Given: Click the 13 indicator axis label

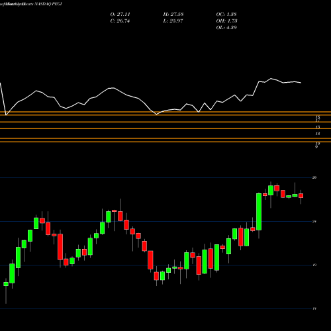Looking at the screenshot, I should [x=318, y=134].
